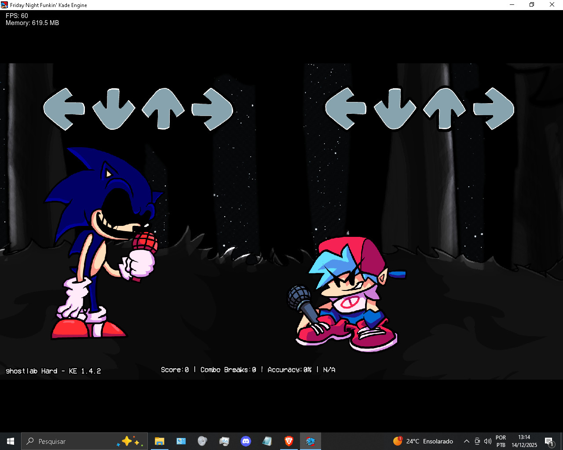This screenshot has width=563, height=450.
Task: Switch the POR PTB input language
Action: tap(501, 441)
